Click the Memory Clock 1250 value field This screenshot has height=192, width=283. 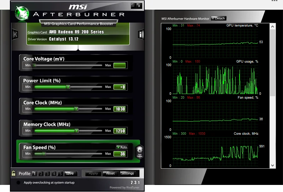coord(120,130)
